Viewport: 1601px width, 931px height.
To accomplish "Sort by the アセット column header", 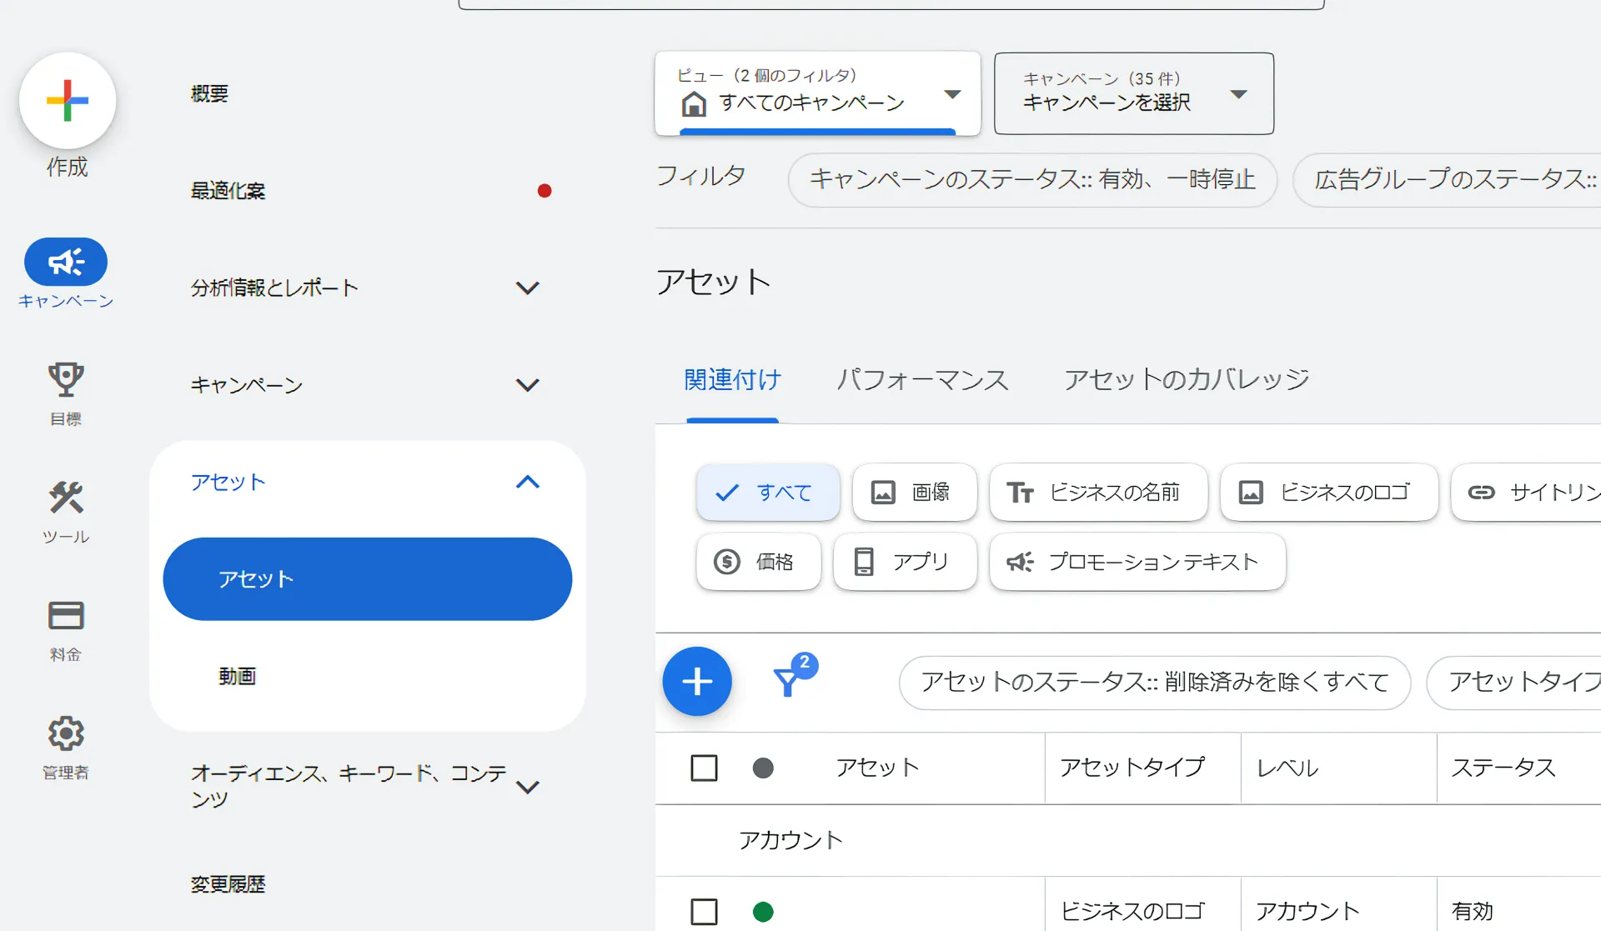I will (878, 768).
